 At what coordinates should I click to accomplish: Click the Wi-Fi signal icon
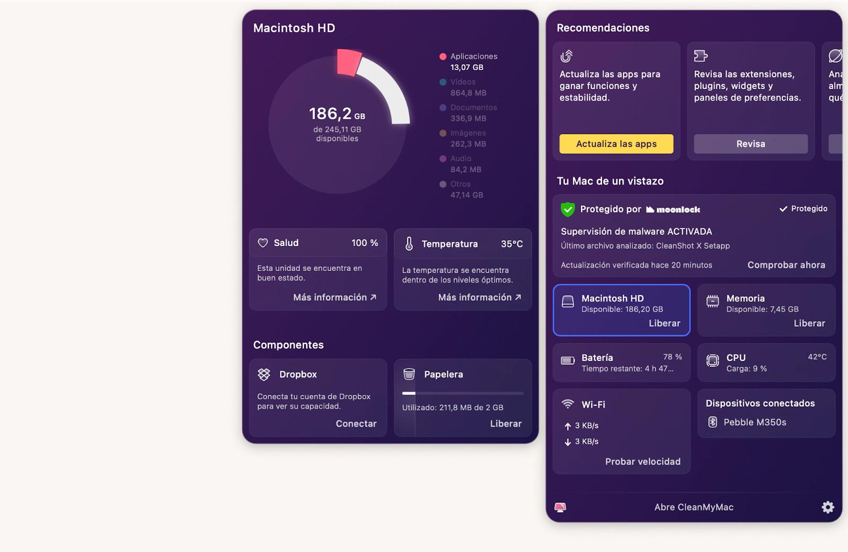(x=568, y=404)
